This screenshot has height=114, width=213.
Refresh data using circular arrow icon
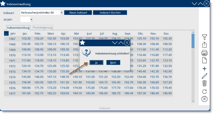click(204, 92)
